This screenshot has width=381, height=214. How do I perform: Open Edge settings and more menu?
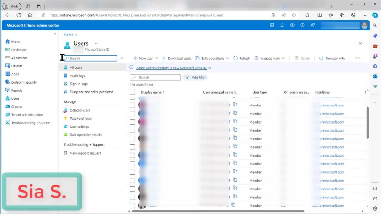coord(364,15)
